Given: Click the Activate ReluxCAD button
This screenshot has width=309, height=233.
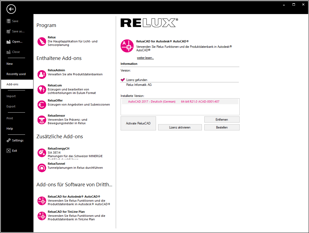Looking at the screenshot, I should [x=138, y=123].
